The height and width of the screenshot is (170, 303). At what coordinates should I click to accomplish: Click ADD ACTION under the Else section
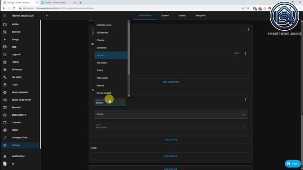tap(170, 156)
